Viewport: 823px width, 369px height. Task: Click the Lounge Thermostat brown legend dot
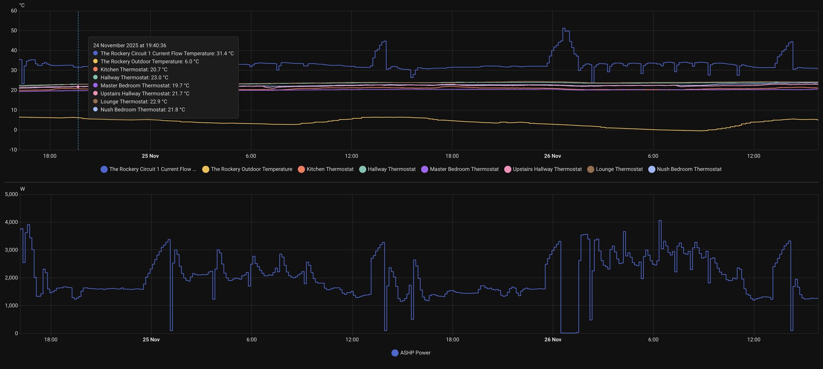point(590,169)
